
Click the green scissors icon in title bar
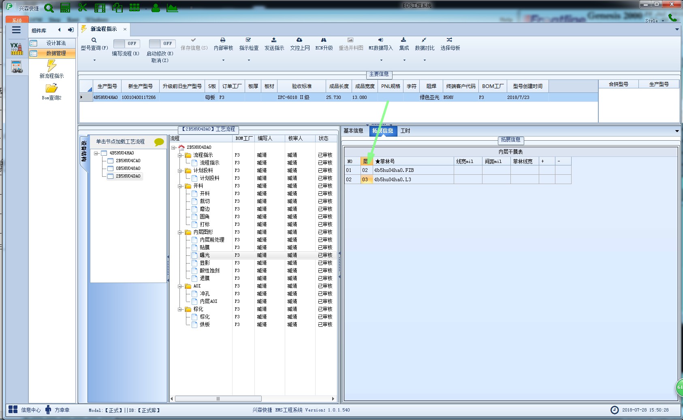pyautogui.click(x=83, y=8)
